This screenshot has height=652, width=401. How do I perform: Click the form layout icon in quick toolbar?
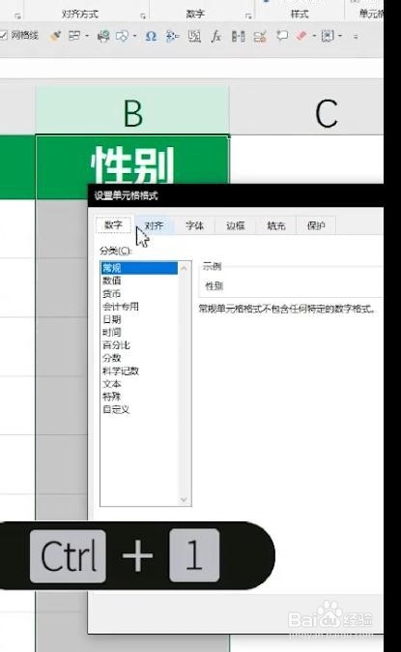pos(74,36)
